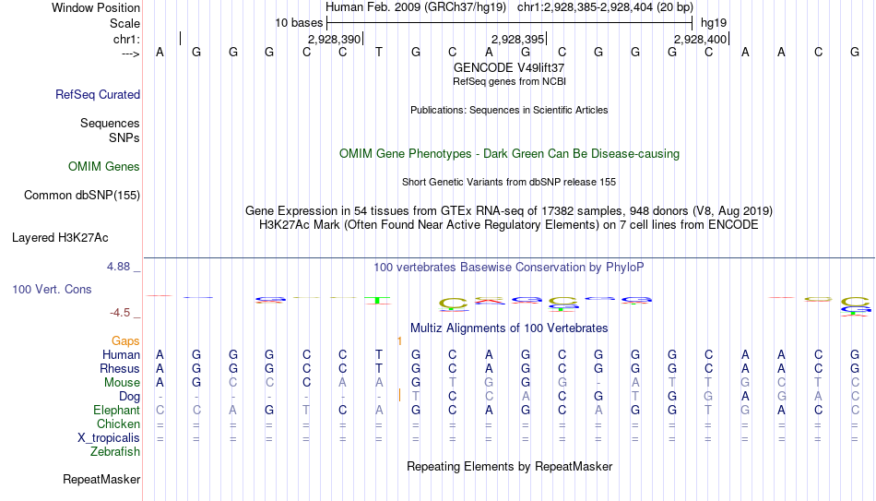Click the Rhesus species label

[120, 369]
